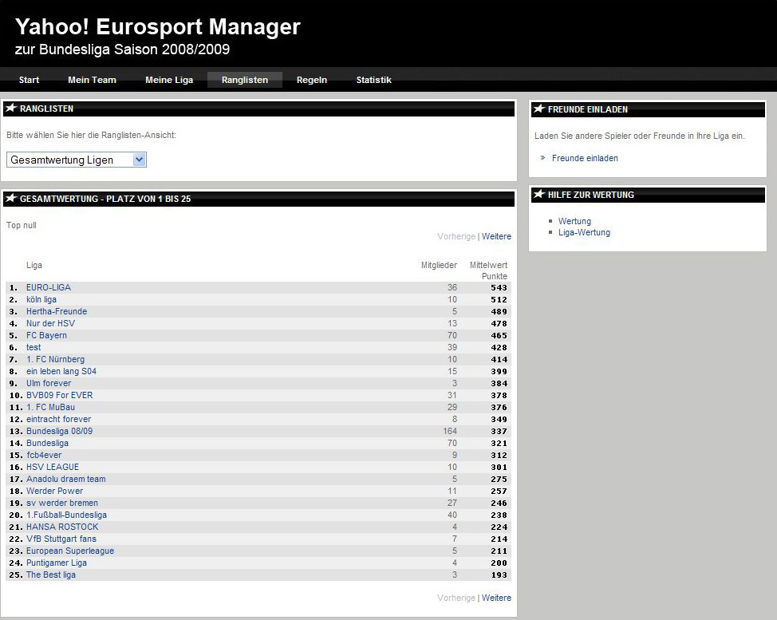The width and height of the screenshot is (777, 620).
Task: Open the European Superleague league
Action: tap(70, 551)
